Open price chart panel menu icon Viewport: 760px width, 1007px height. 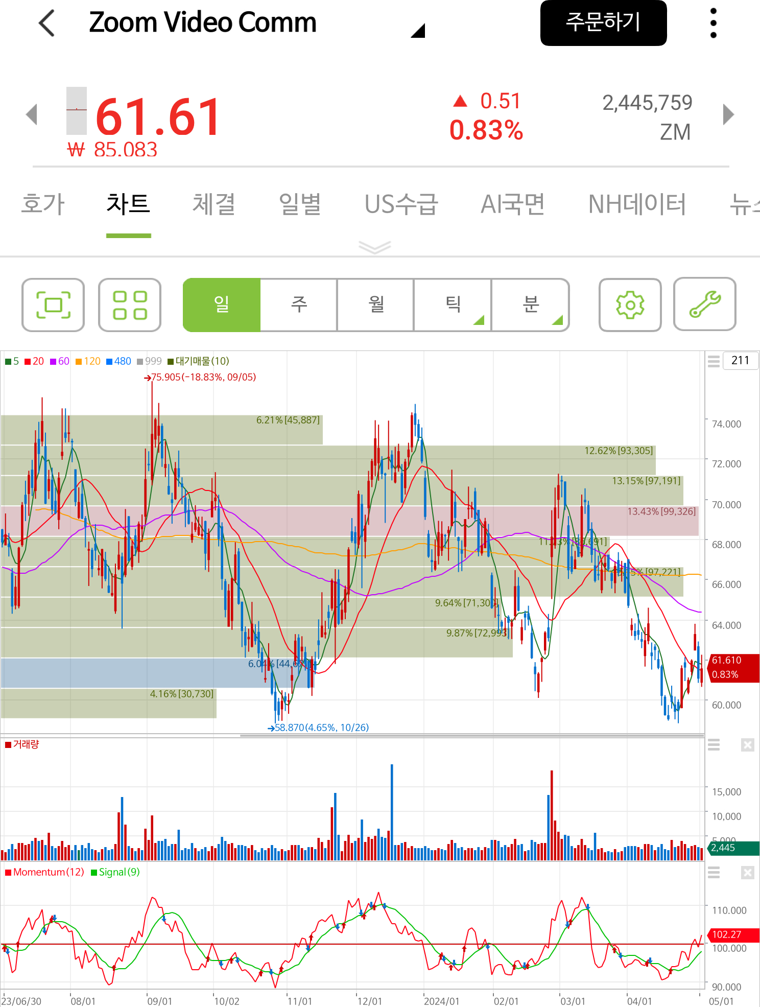(714, 361)
